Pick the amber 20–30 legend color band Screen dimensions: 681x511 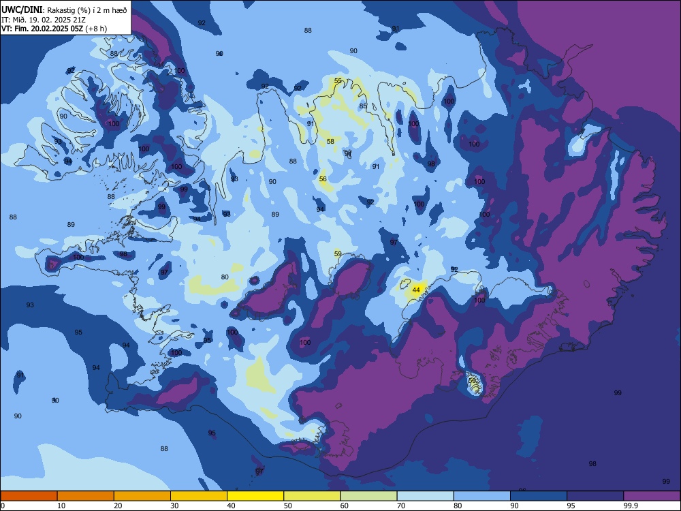(x=142, y=496)
